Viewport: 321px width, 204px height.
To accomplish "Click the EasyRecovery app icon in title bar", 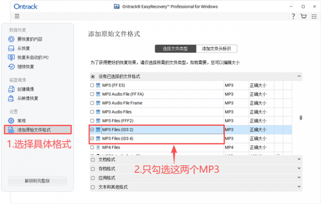I will (117, 7).
